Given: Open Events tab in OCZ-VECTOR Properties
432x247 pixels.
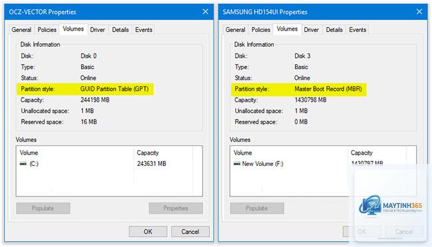Looking at the screenshot, I should click(144, 29).
